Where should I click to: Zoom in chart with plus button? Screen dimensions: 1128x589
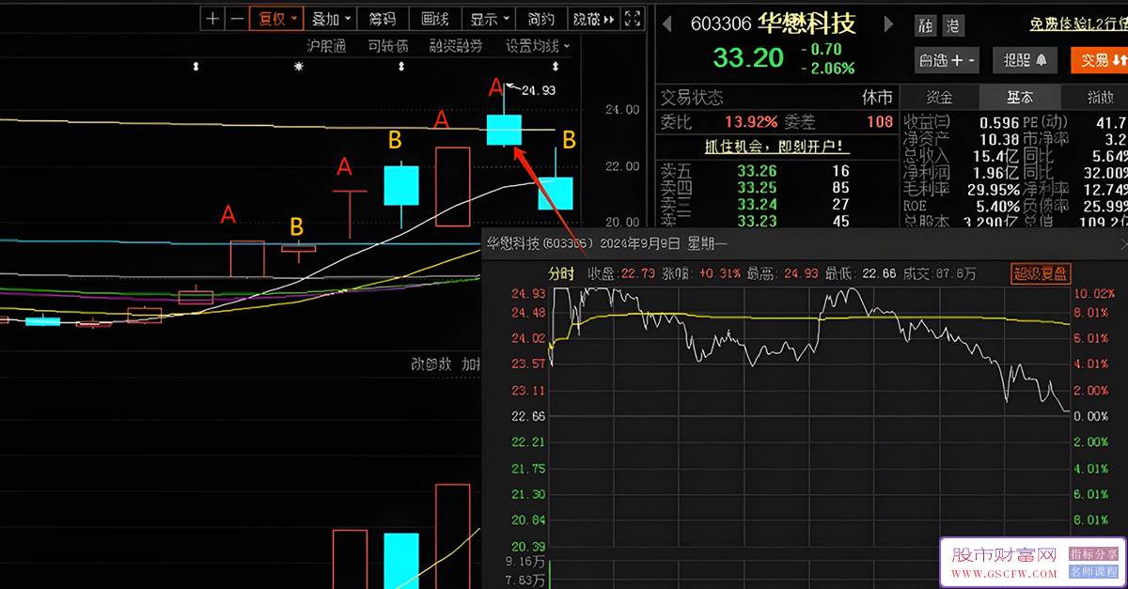click(x=213, y=18)
